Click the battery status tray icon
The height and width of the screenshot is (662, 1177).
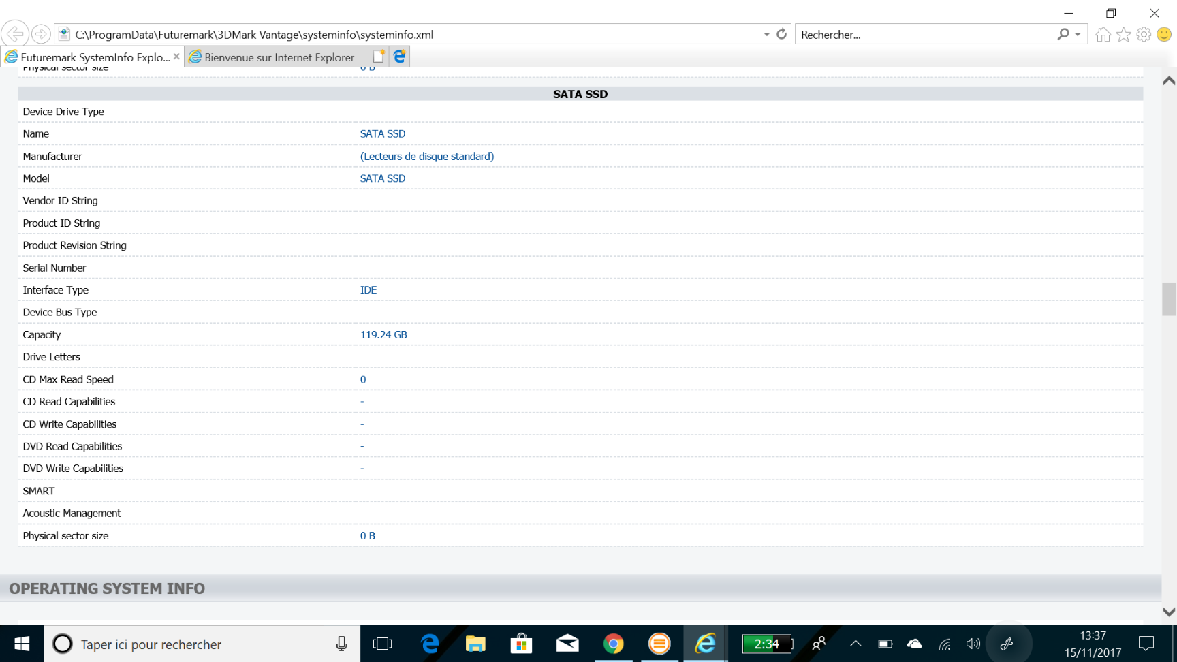click(x=885, y=644)
